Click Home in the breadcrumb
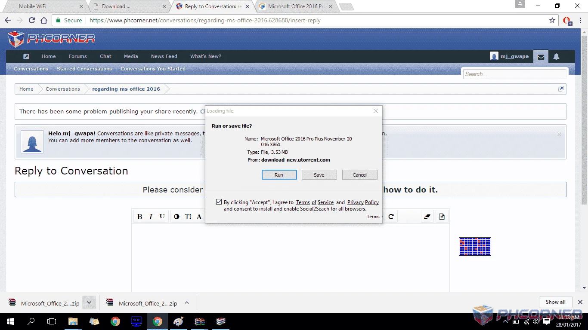Image resolution: width=588 pixels, height=330 pixels. [26, 89]
